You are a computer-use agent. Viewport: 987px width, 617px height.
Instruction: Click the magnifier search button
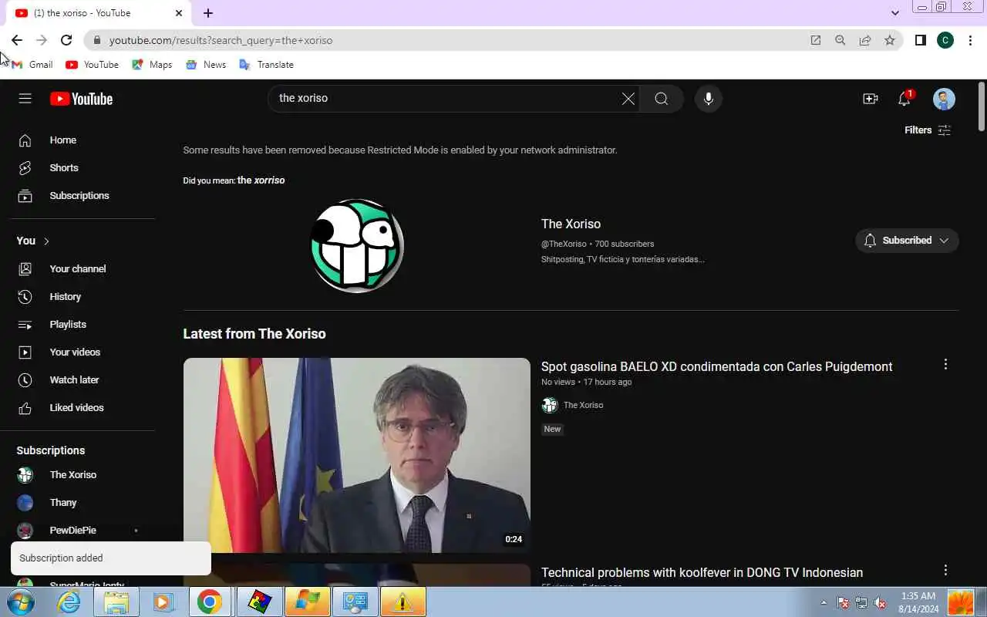click(x=662, y=99)
